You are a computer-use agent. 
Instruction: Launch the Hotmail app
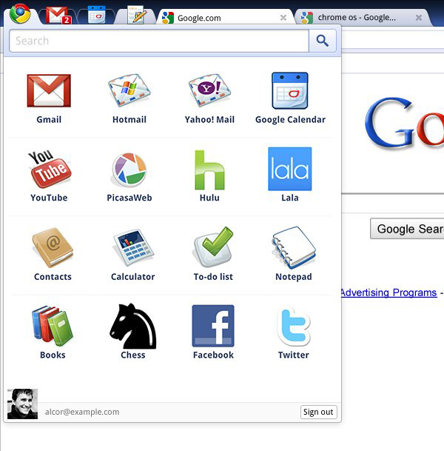tap(129, 90)
